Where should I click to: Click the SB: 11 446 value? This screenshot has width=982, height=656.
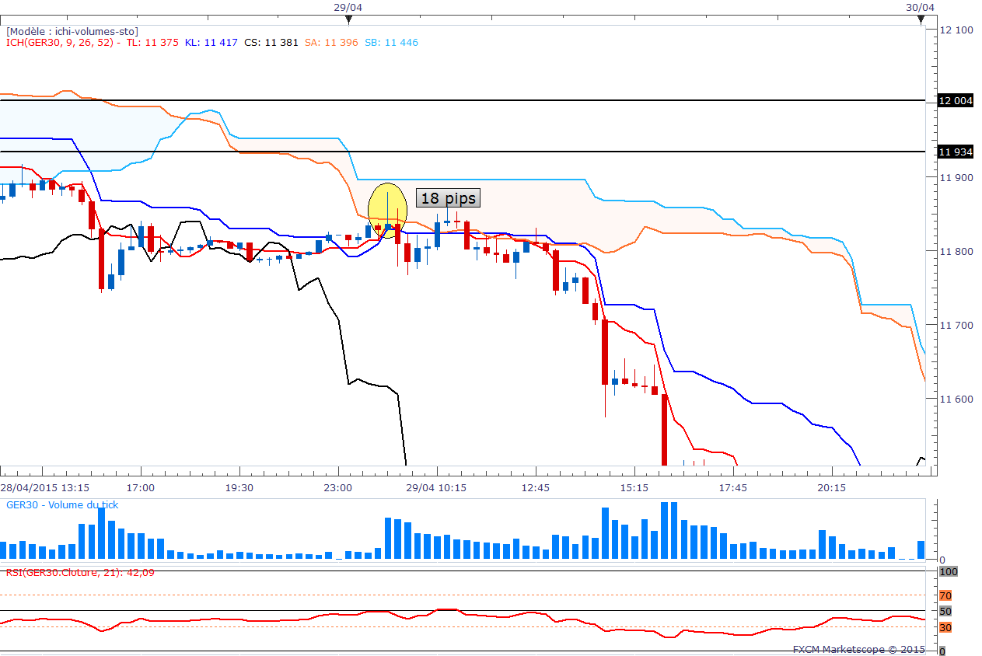(x=391, y=42)
